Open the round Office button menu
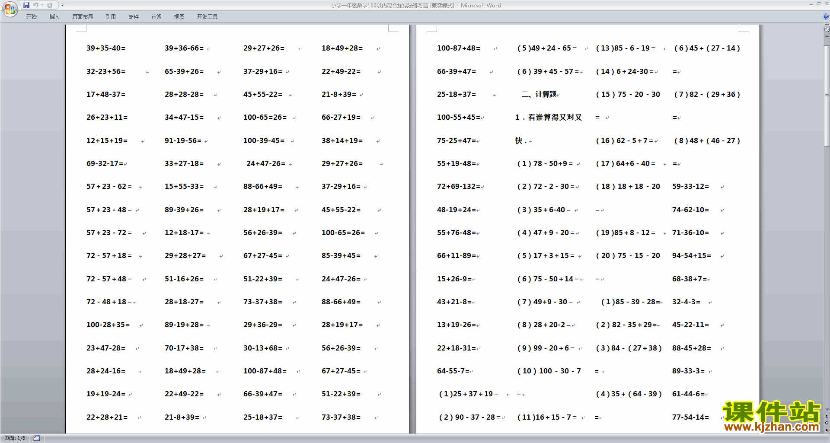Viewport: 830px width, 443px height. click(x=10, y=9)
